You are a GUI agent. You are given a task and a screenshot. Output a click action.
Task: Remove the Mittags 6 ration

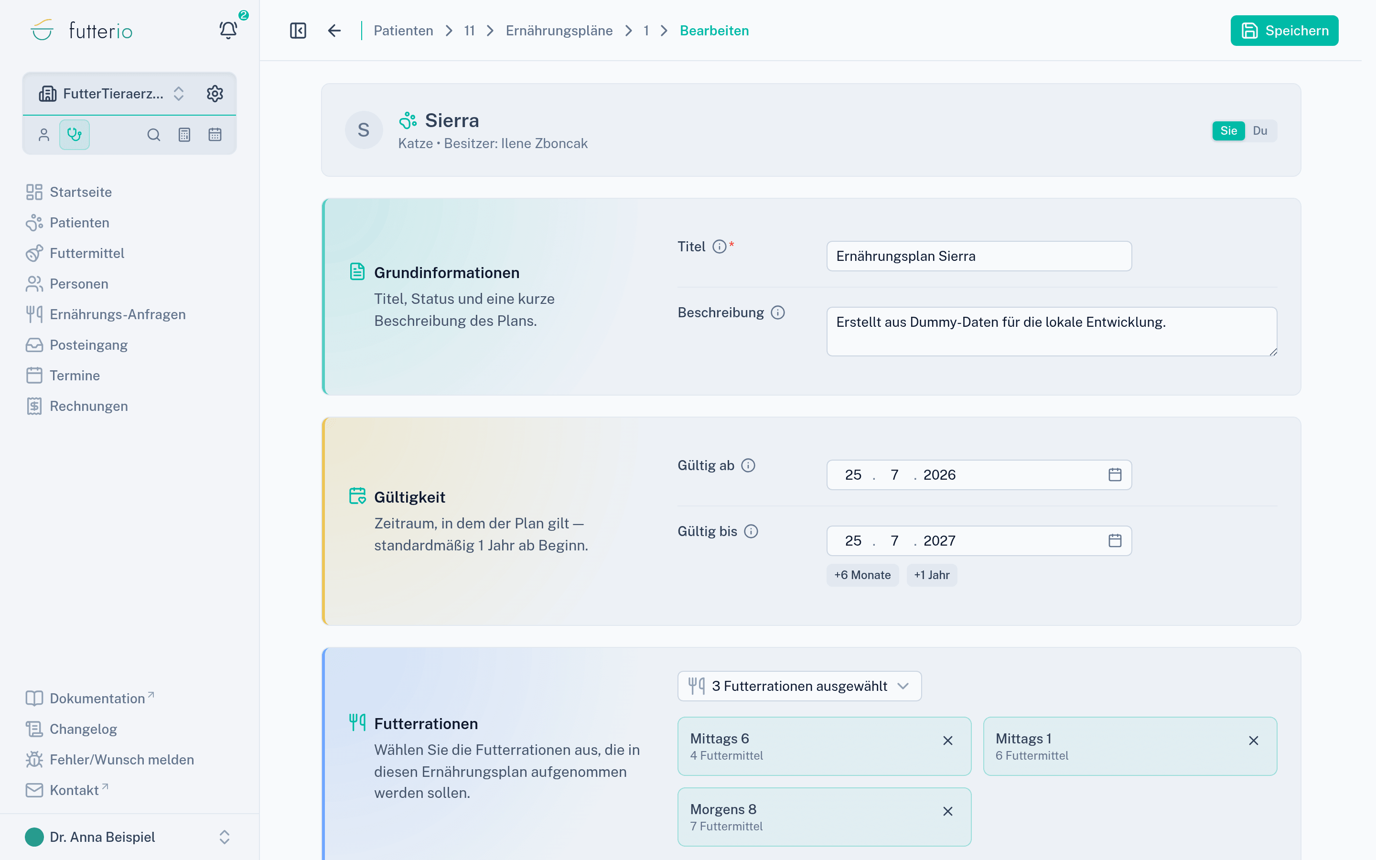pyautogui.click(x=948, y=741)
